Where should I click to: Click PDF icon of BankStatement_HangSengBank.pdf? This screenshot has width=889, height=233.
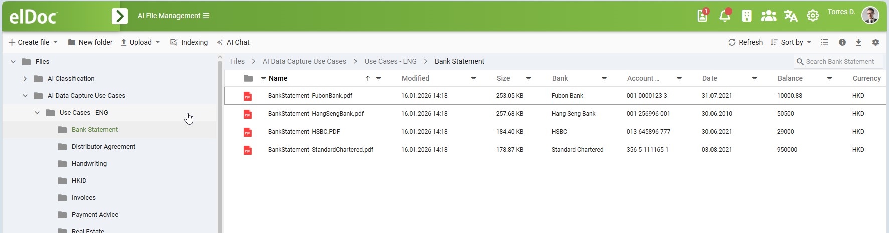[248, 114]
